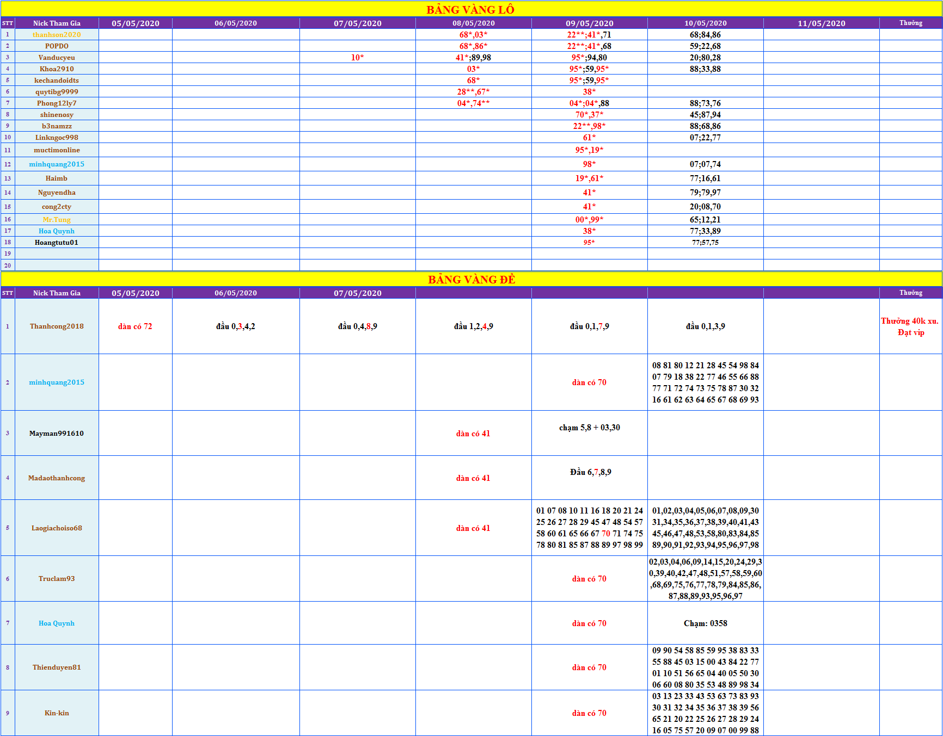The image size is (943, 736).
Task: Click the "chạm 5,8 + 03,30" cell
Action: (589, 428)
